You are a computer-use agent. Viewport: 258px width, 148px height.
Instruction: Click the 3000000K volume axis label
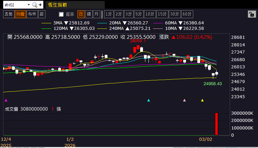242,113
